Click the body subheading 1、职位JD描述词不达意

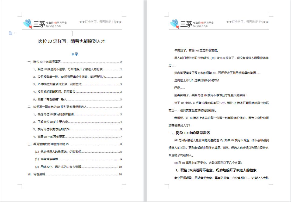pos(216,170)
